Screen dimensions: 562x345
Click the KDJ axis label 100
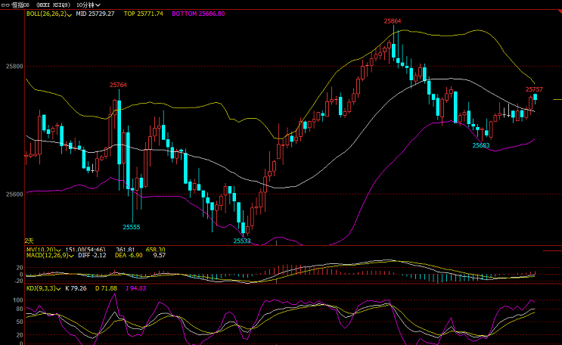[x=18, y=300]
